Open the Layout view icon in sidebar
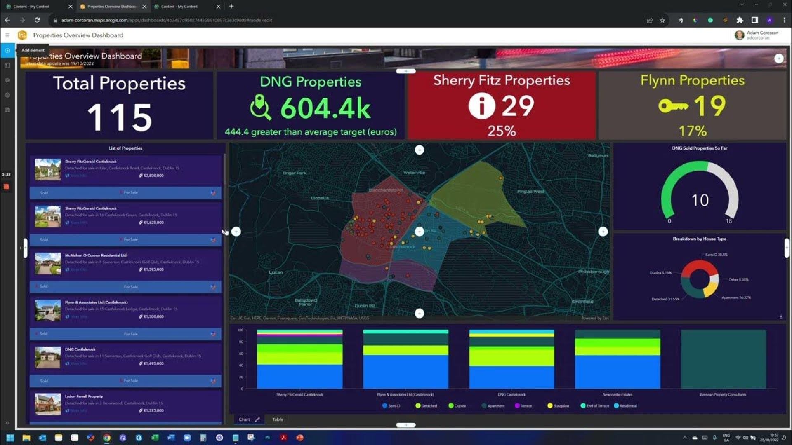The width and height of the screenshot is (792, 445). 7,65
